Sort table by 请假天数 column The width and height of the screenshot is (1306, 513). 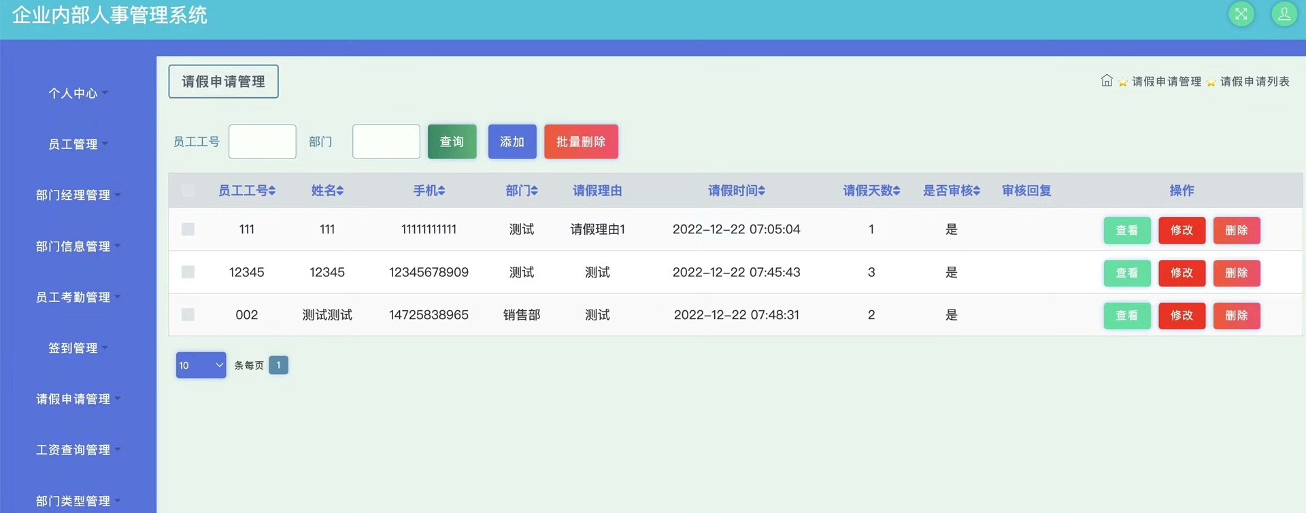click(897, 191)
